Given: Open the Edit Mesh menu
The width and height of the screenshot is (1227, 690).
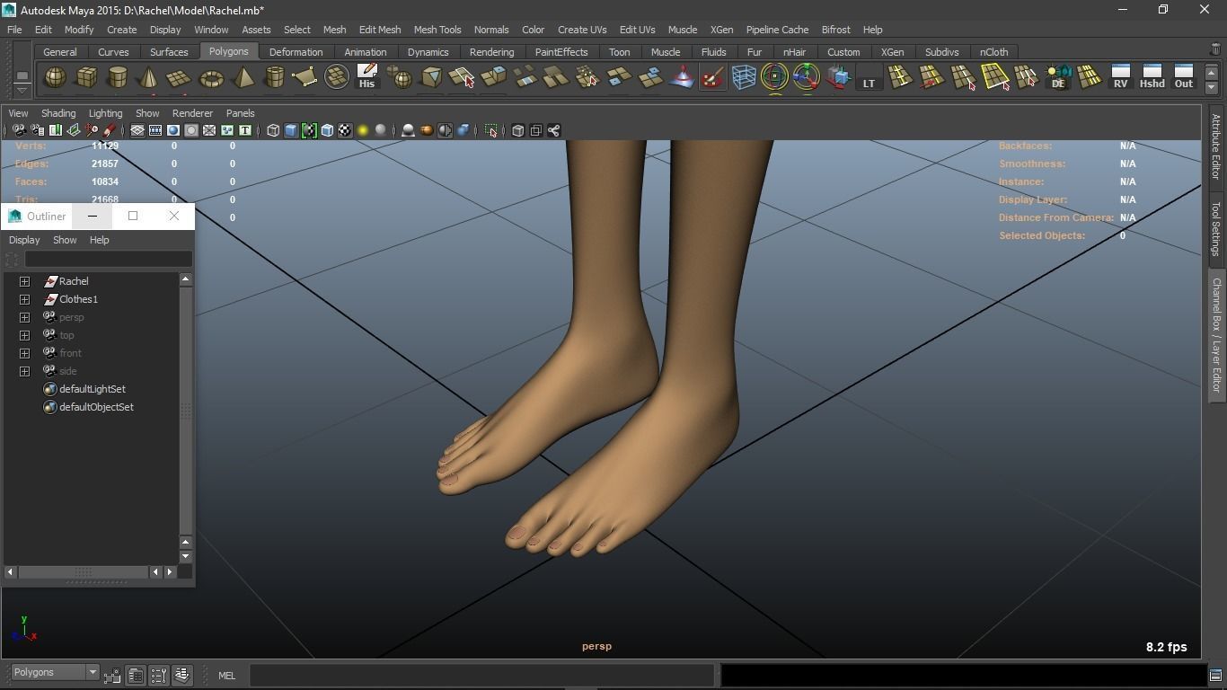Looking at the screenshot, I should [x=380, y=30].
